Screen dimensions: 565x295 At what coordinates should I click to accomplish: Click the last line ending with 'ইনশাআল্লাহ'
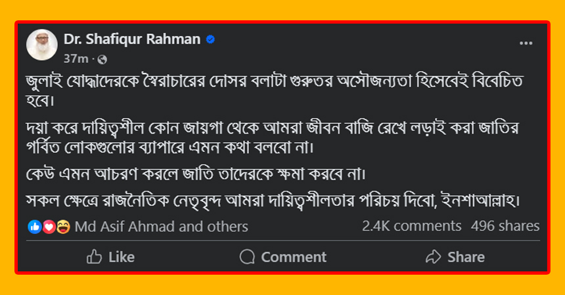276,201
